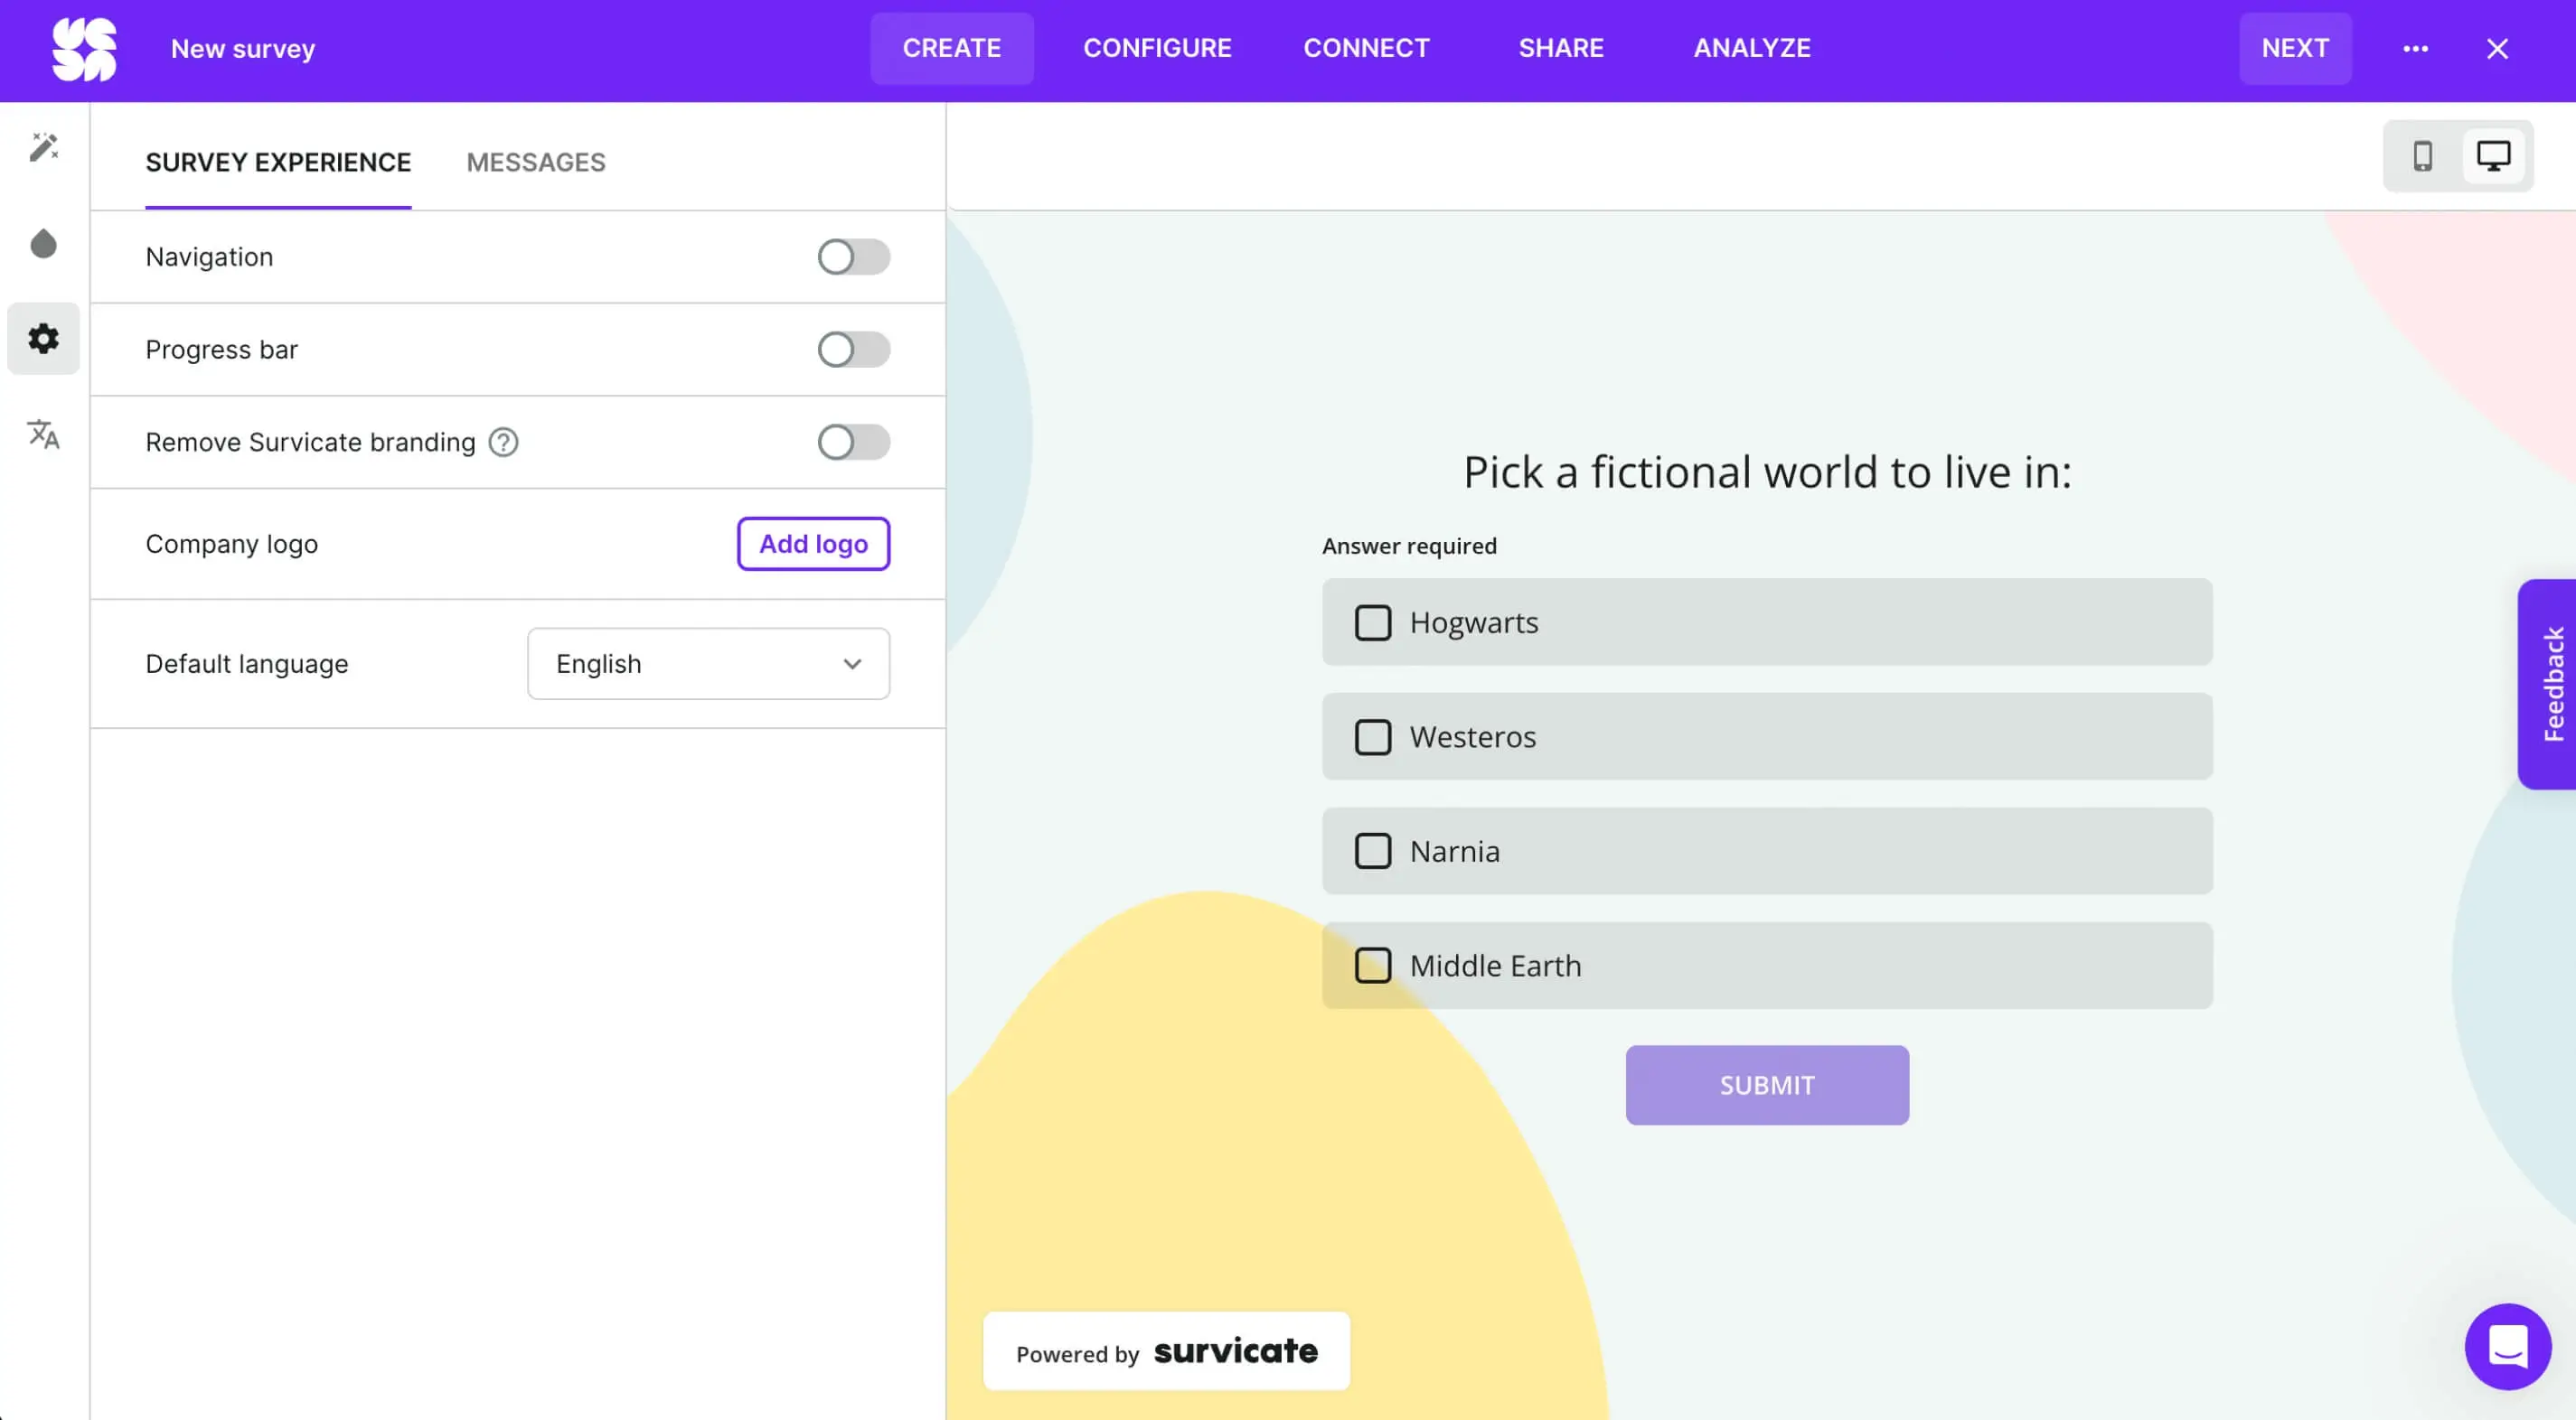This screenshot has width=2576, height=1420.
Task: Open the Survicate logo home
Action: (84, 49)
